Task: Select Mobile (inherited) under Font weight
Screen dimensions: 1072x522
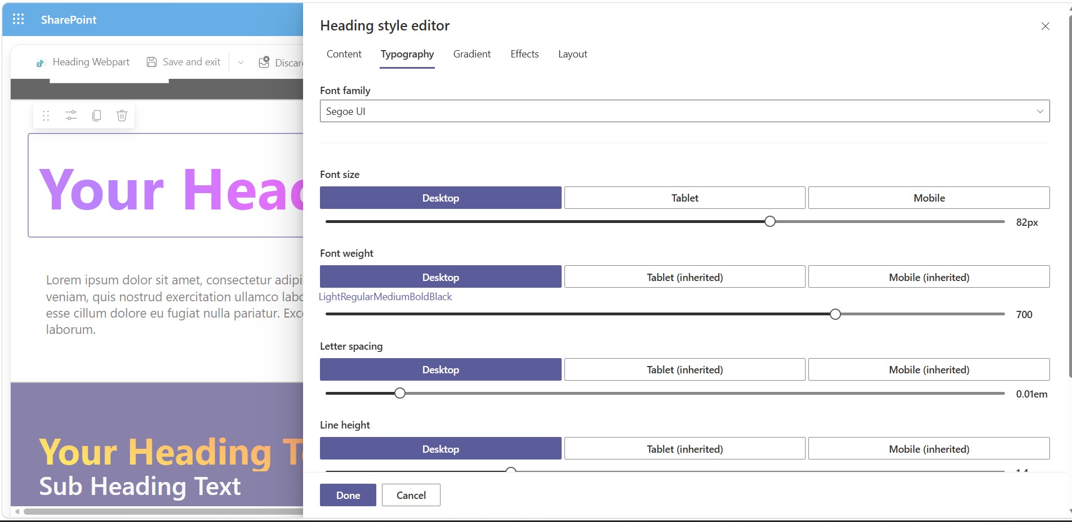Action: pyautogui.click(x=929, y=276)
